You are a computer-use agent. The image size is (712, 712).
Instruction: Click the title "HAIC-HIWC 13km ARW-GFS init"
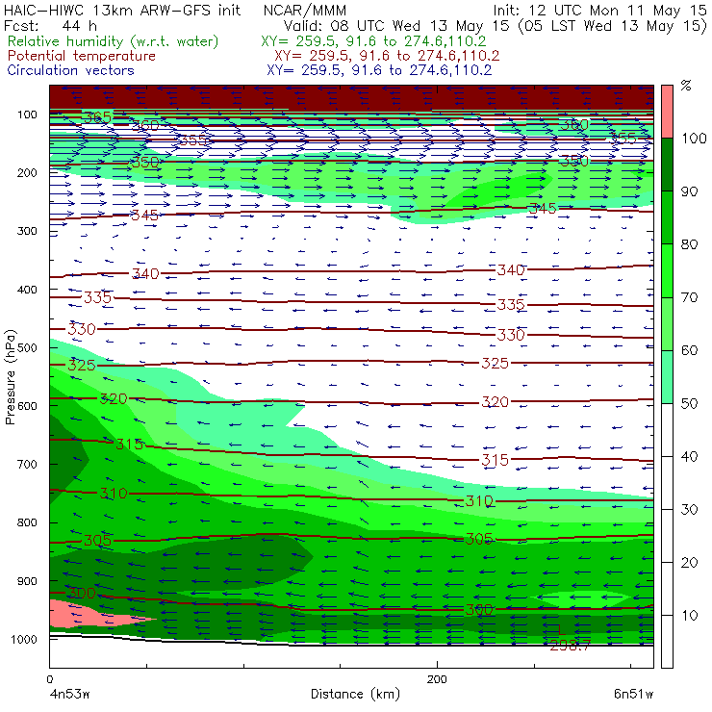coord(122,11)
